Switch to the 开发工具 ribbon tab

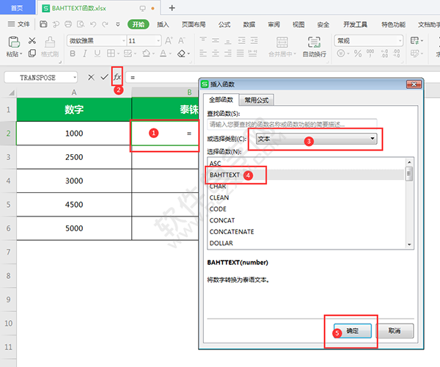(x=355, y=24)
